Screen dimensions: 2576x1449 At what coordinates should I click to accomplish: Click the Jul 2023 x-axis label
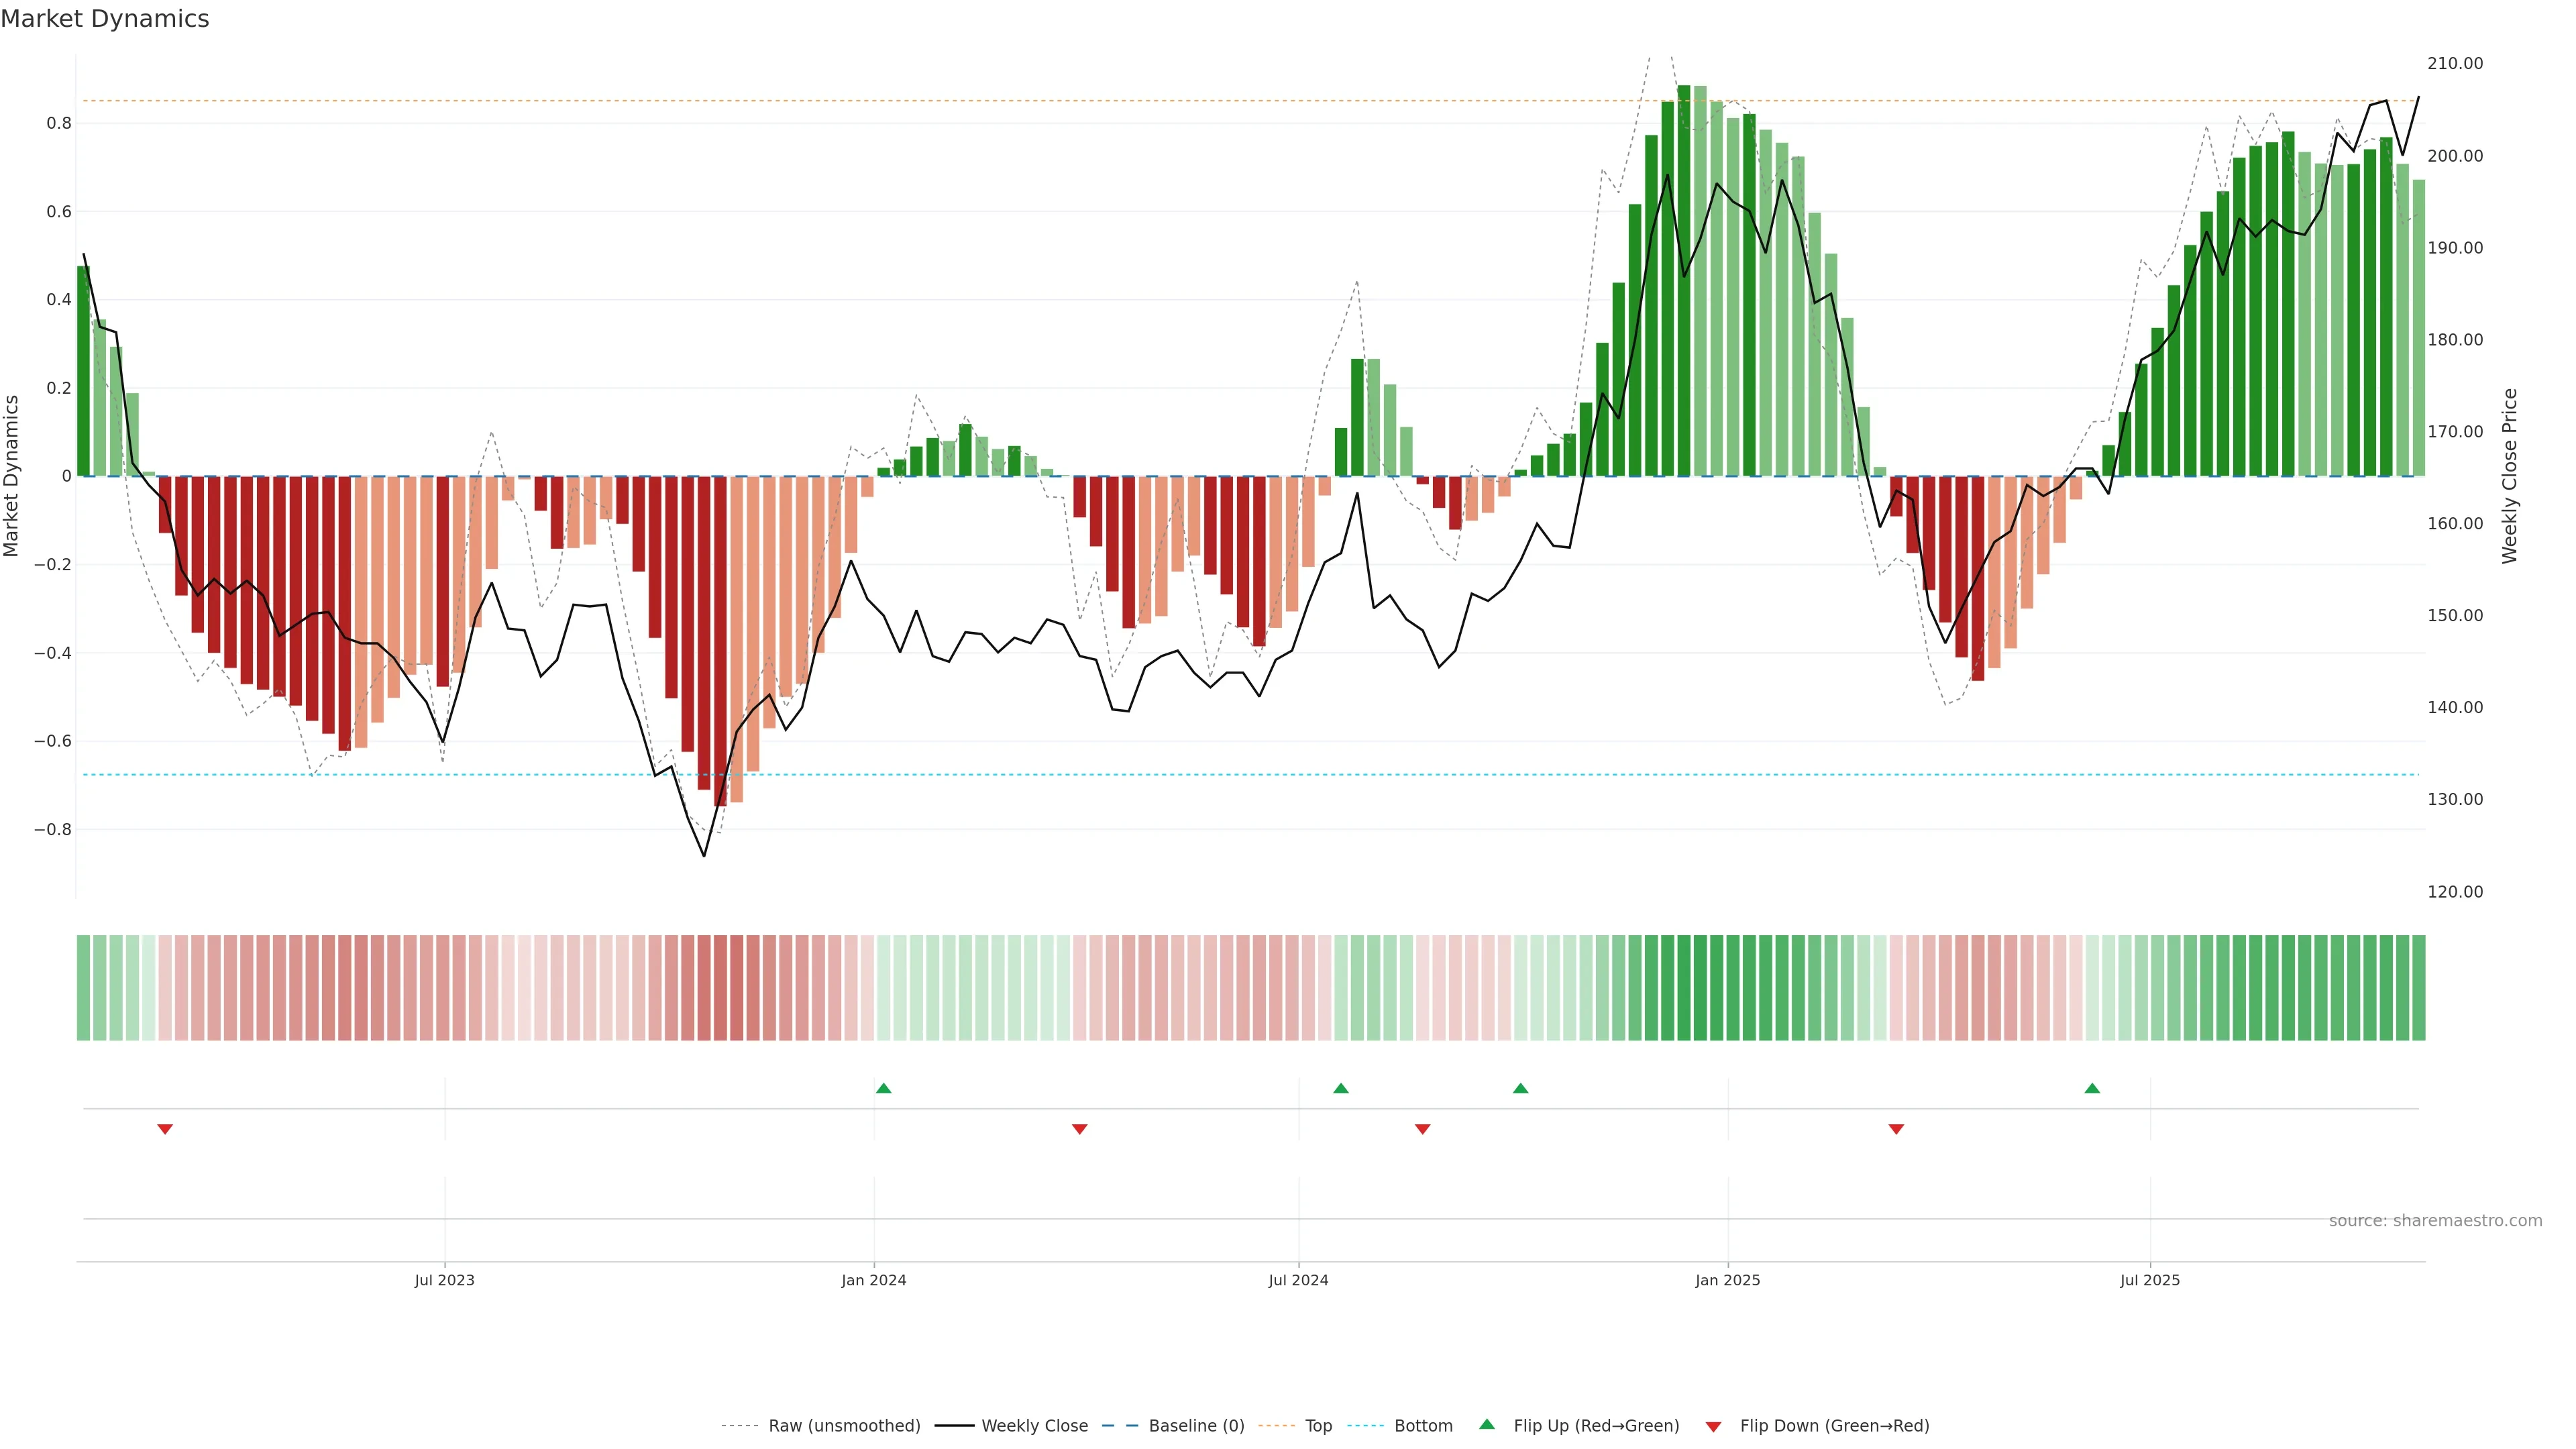click(x=444, y=1280)
